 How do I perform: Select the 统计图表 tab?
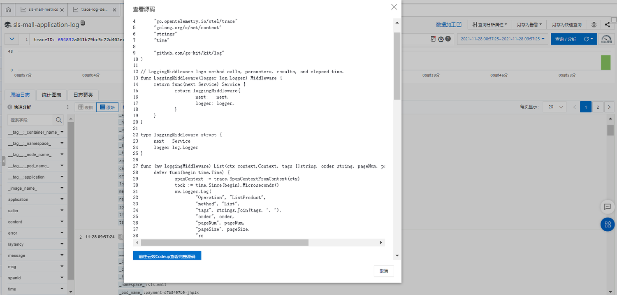(51, 95)
